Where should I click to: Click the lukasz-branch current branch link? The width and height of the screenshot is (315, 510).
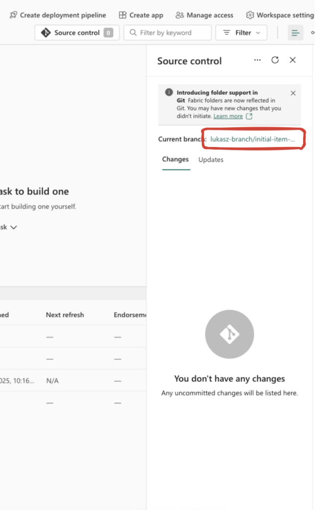pos(253,139)
